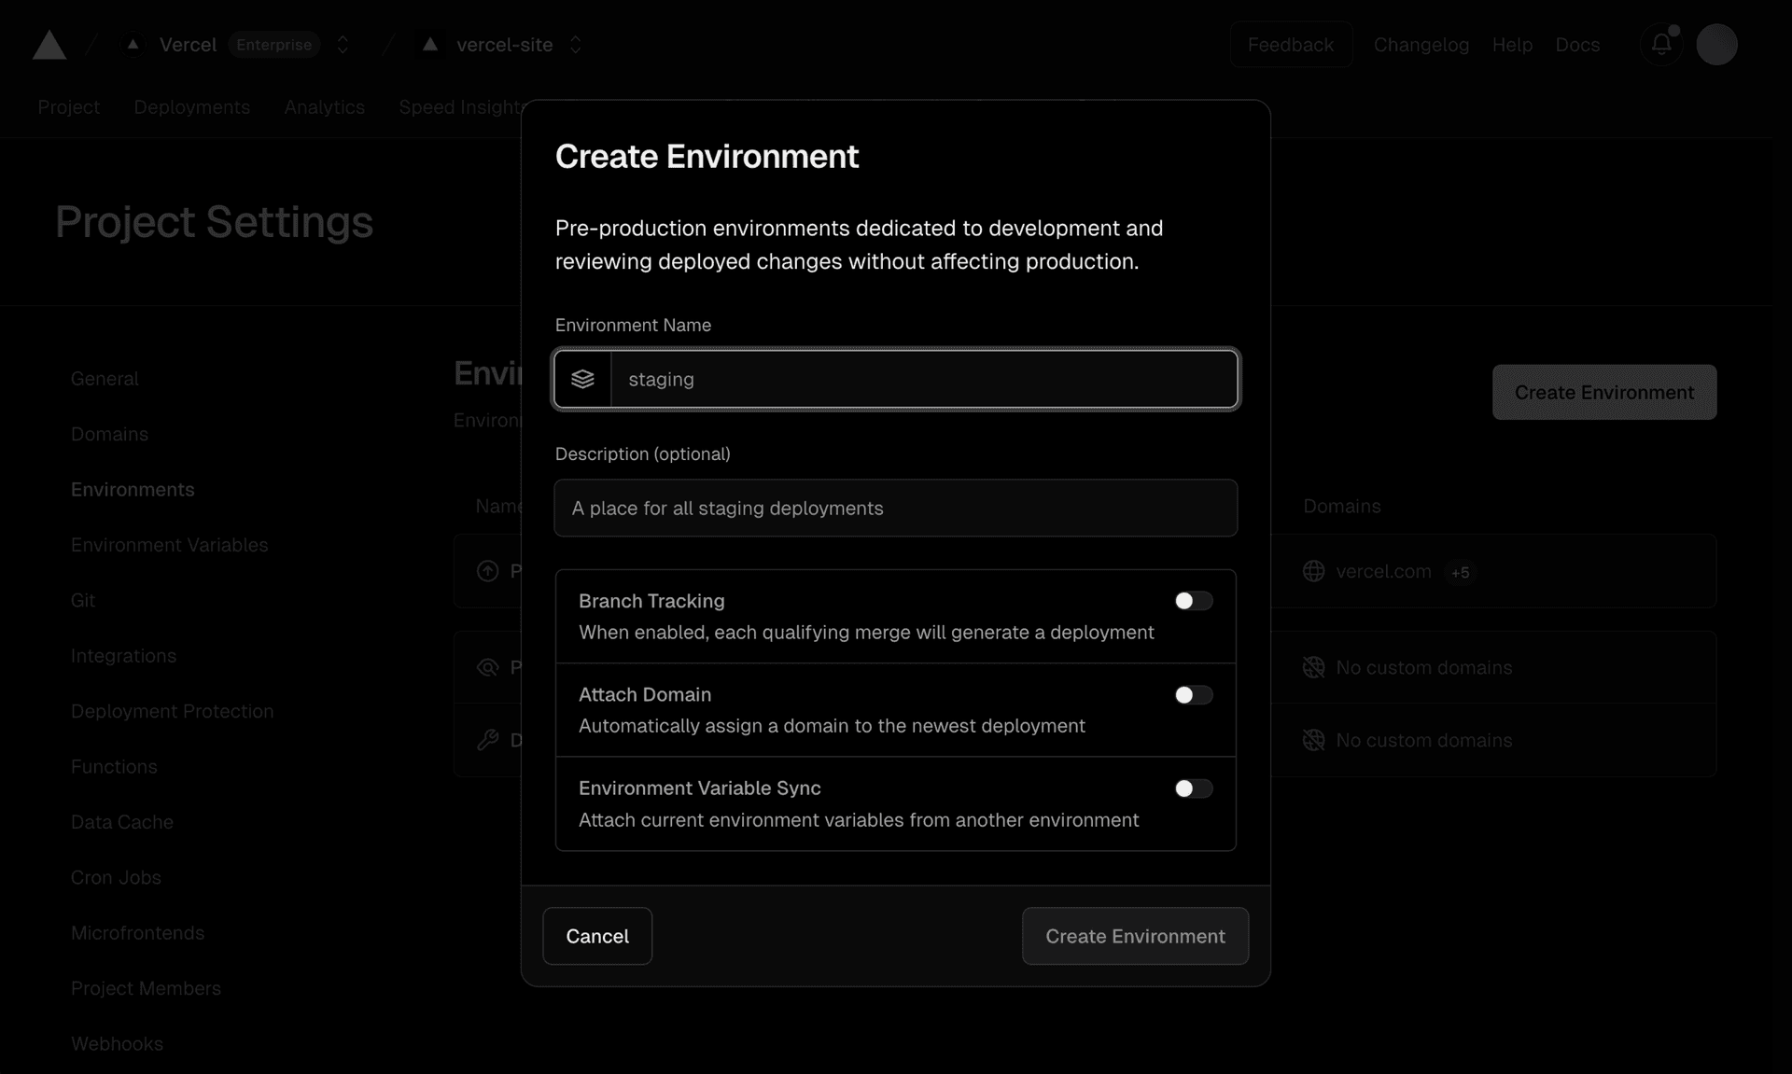This screenshot has height=1074, width=1792.
Task: Open Environment Variables in the settings sidebar
Action: point(169,545)
